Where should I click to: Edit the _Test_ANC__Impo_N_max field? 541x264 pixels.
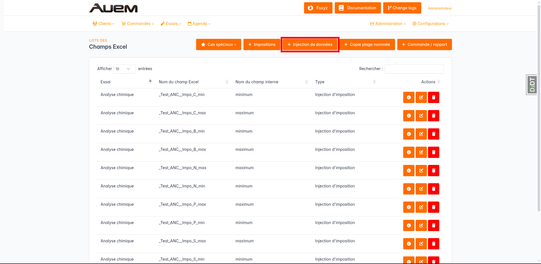[421, 171]
